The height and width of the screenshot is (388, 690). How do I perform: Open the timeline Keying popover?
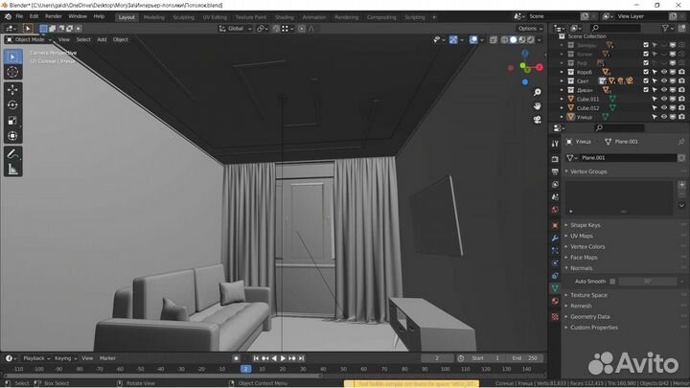[65, 358]
